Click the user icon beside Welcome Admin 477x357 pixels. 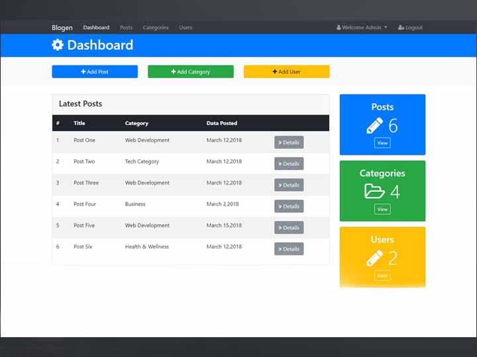339,28
